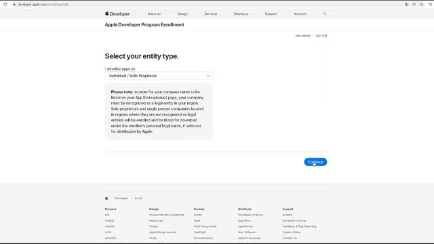Open the Apple Design Awards footer link
Viewport: 434px width, 244px height.
click(163, 232)
